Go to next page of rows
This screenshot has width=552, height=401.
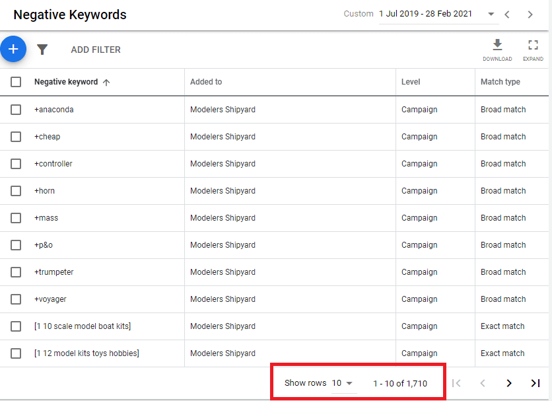pyautogui.click(x=508, y=383)
